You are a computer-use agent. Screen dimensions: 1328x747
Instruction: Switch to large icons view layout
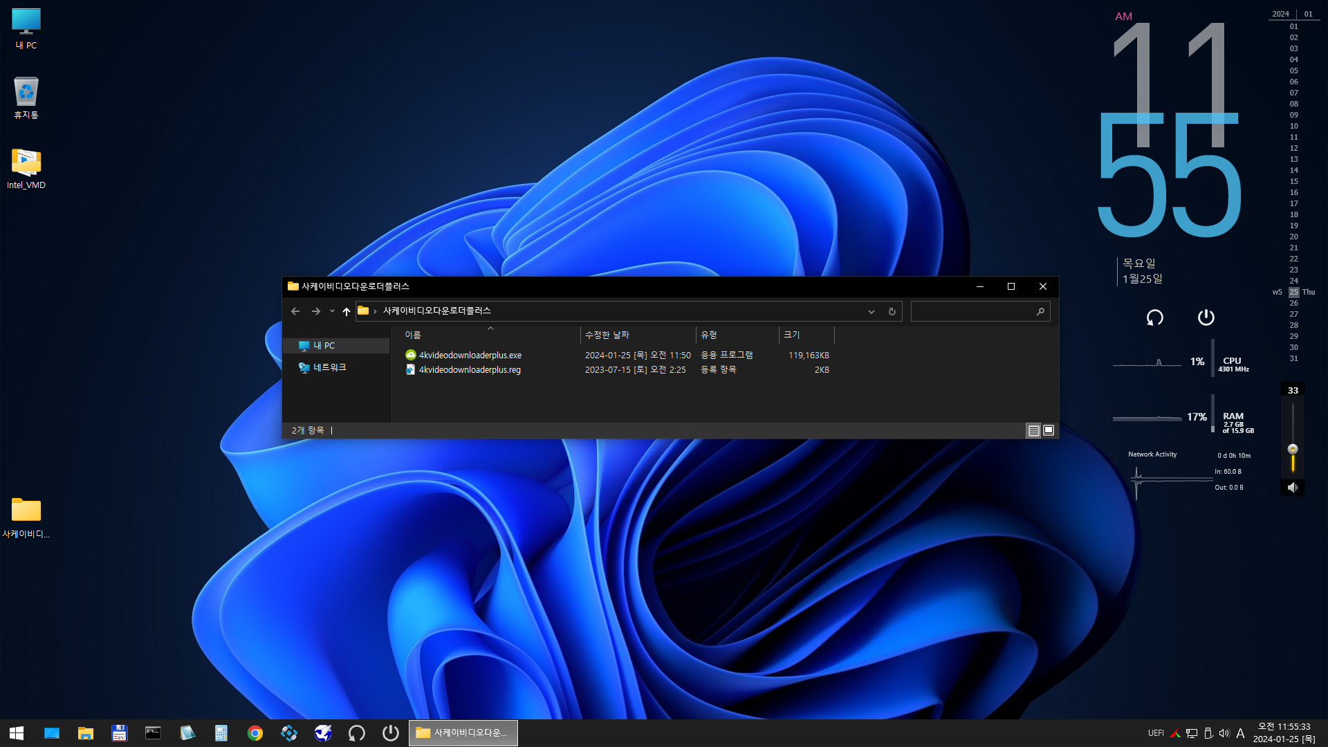pos(1049,431)
